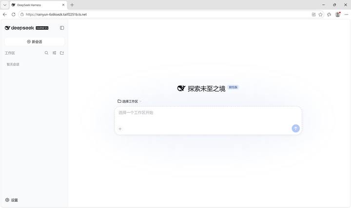
Task: Click the 工作区 section label
Action: click(10, 53)
